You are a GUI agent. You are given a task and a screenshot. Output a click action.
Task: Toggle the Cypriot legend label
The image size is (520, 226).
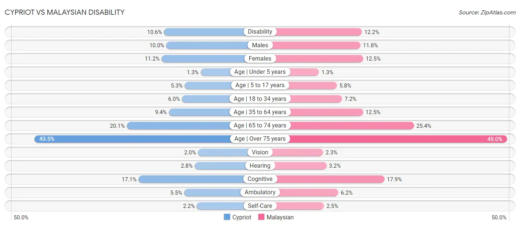[242, 217]
